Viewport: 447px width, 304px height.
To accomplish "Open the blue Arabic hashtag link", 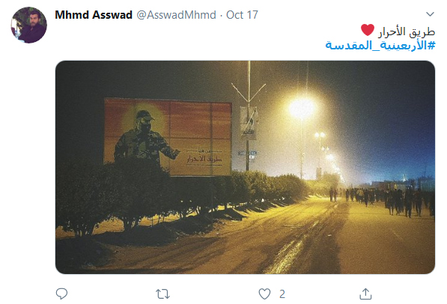I will pos(380,46).
